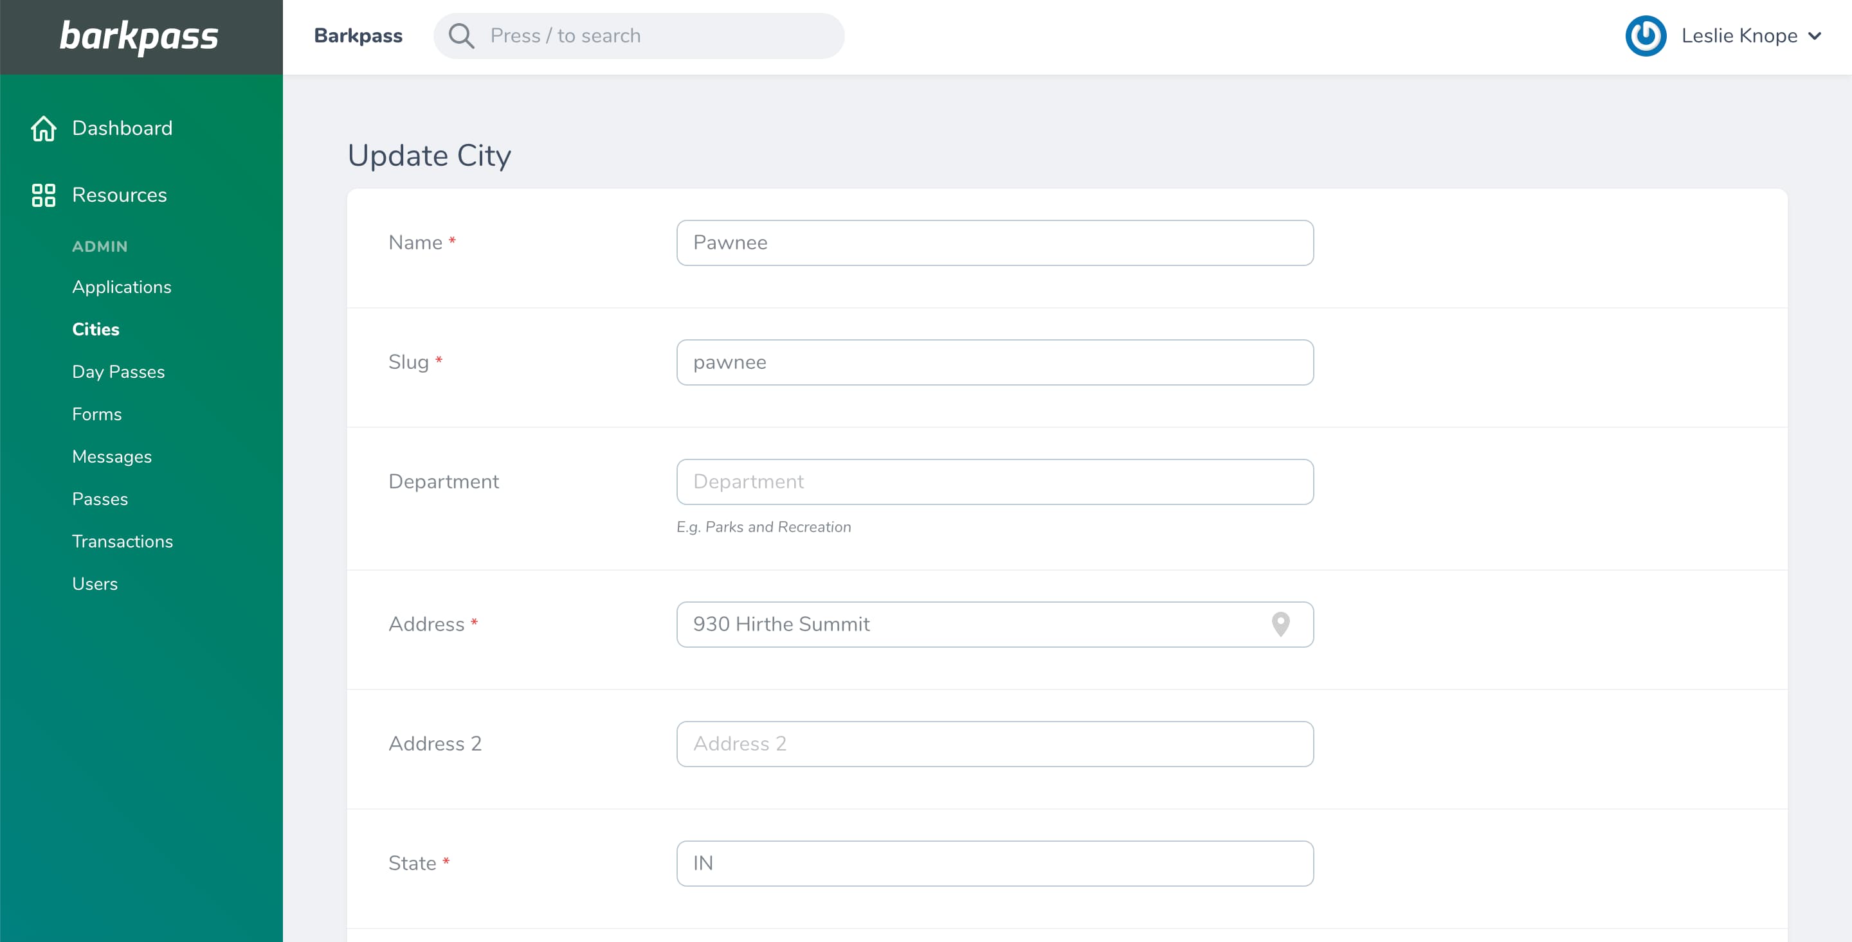The image size is (1852, 942).
Task: Open Applications in the admin sidebar
Action: [122, 287]
